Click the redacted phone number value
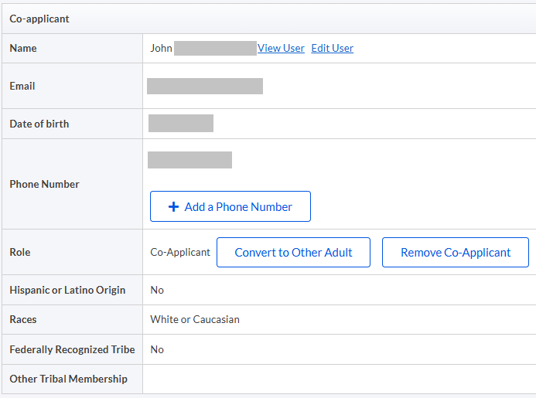Viewport: 536px width, 398px height. (x=189, y=160)
